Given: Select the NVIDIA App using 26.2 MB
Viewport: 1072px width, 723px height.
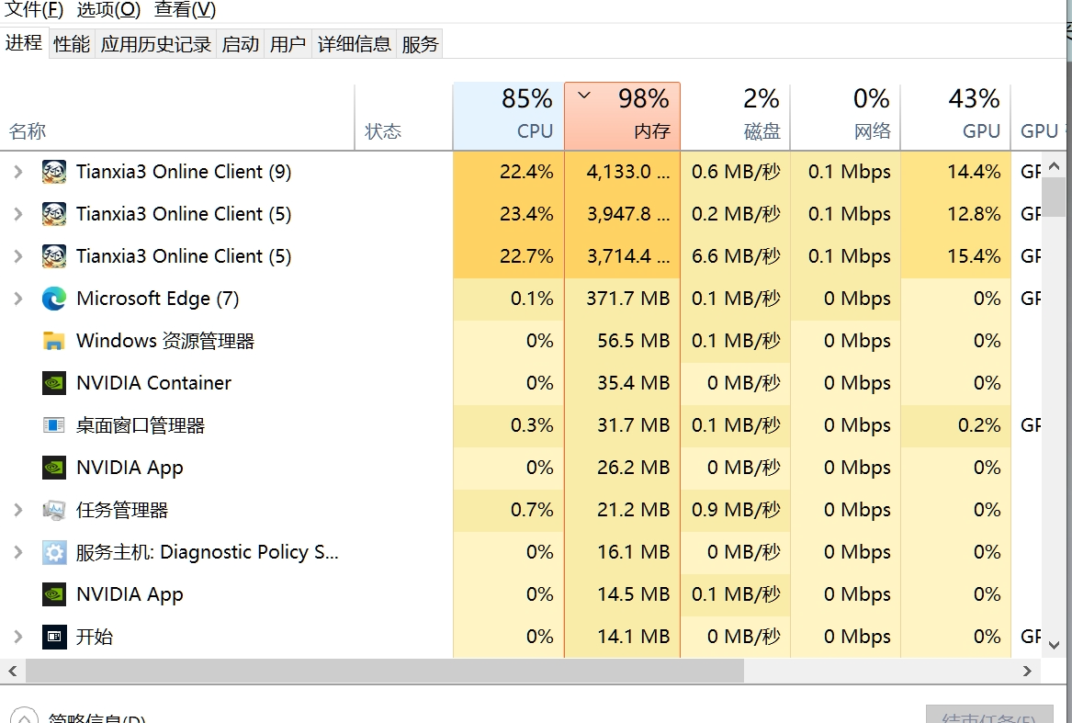Looking at the screenshot, I should (130, 468).
